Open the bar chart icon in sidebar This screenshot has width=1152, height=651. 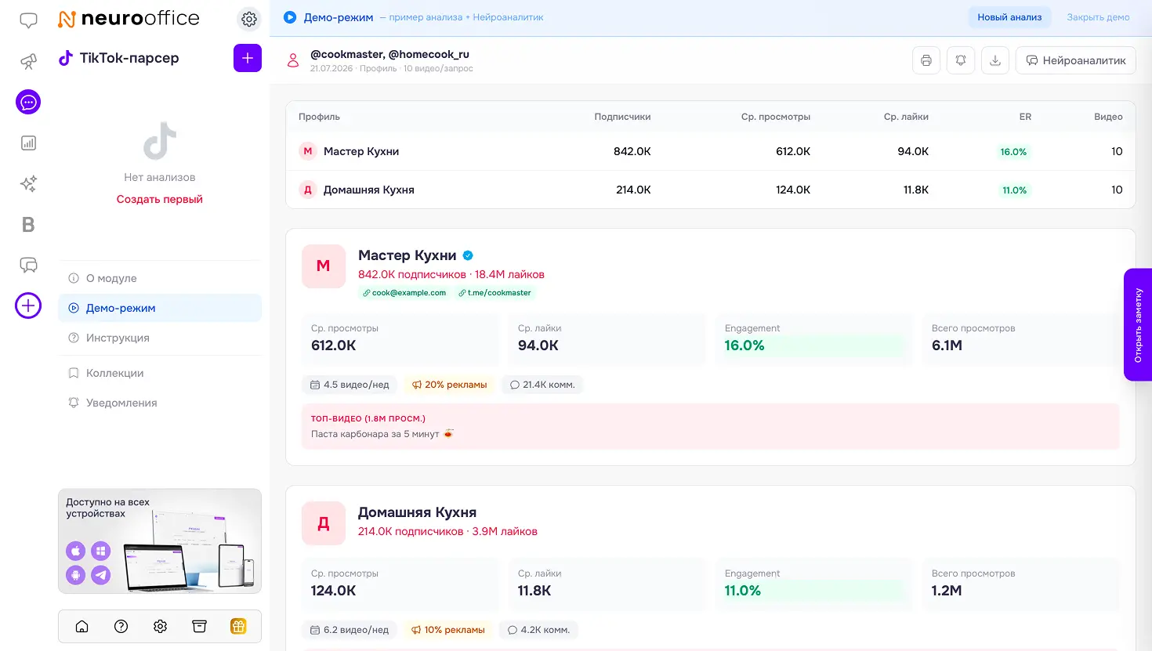[x=28, y=143]
